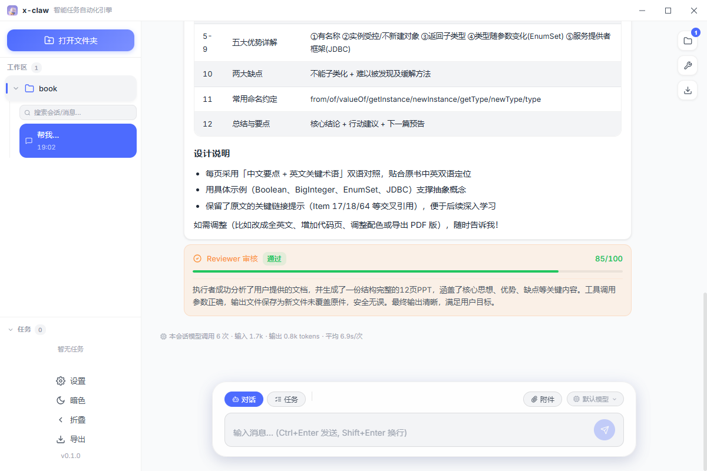Viewport: 707px width, 471px height.
Task: Click the send paper-plane button
Action: [604, 430]
